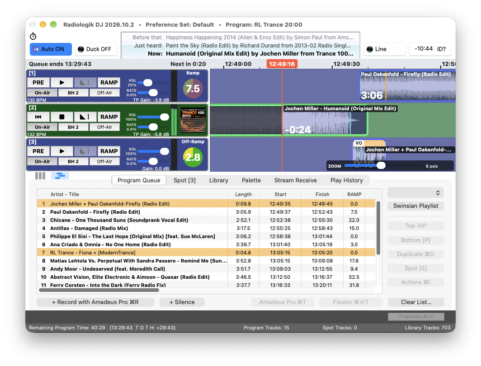Click Remaining Program Time status text
Viewport: 481px width, 366px height.
[67, 328]
